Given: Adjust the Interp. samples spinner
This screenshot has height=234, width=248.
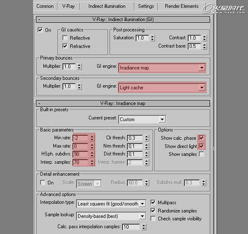Looking at the screenshot, I should pyautogui.click(x=92, y=162).
